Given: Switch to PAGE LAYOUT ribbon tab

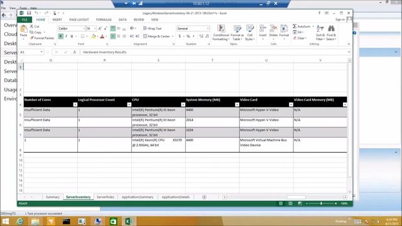Looking at the screenshot, I should [79, 19].
